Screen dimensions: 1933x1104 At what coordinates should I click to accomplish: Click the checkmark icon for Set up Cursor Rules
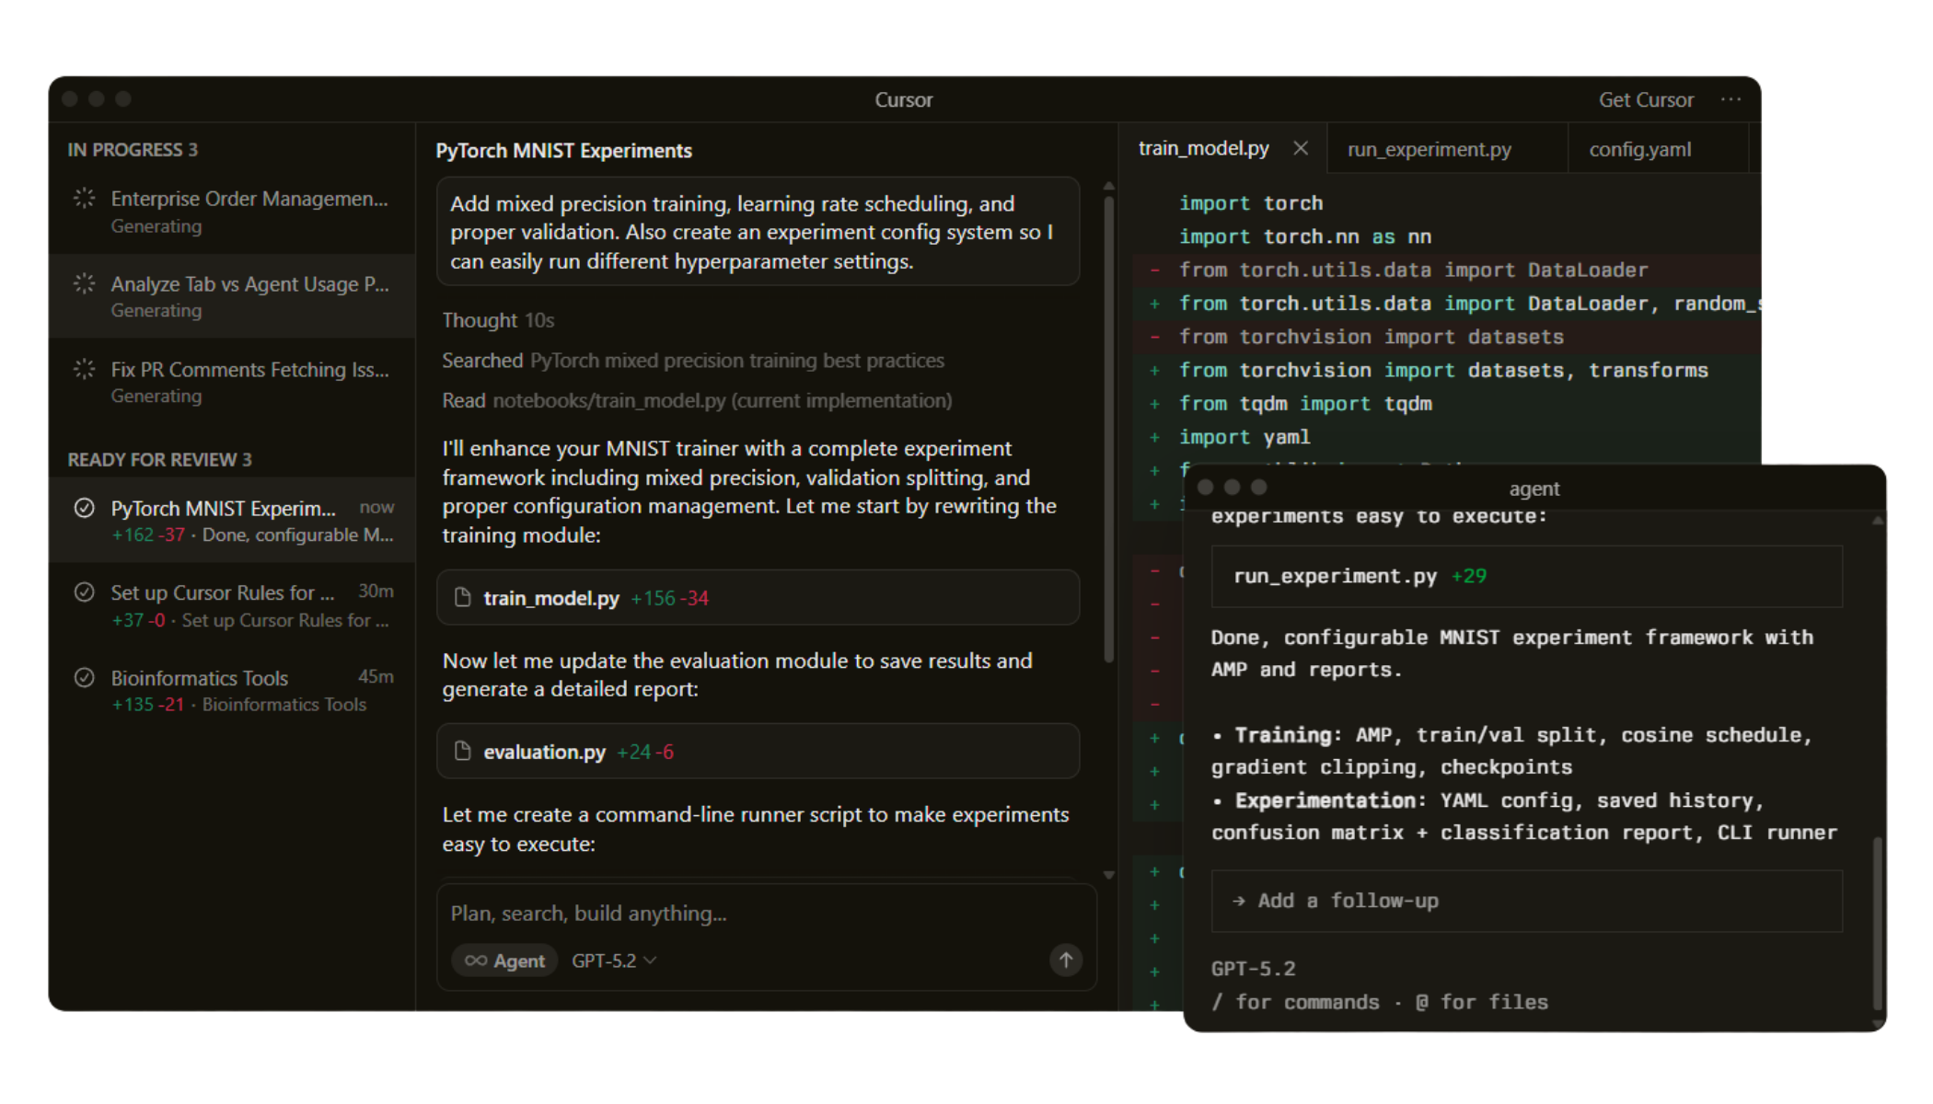click(x=84, y=592)
